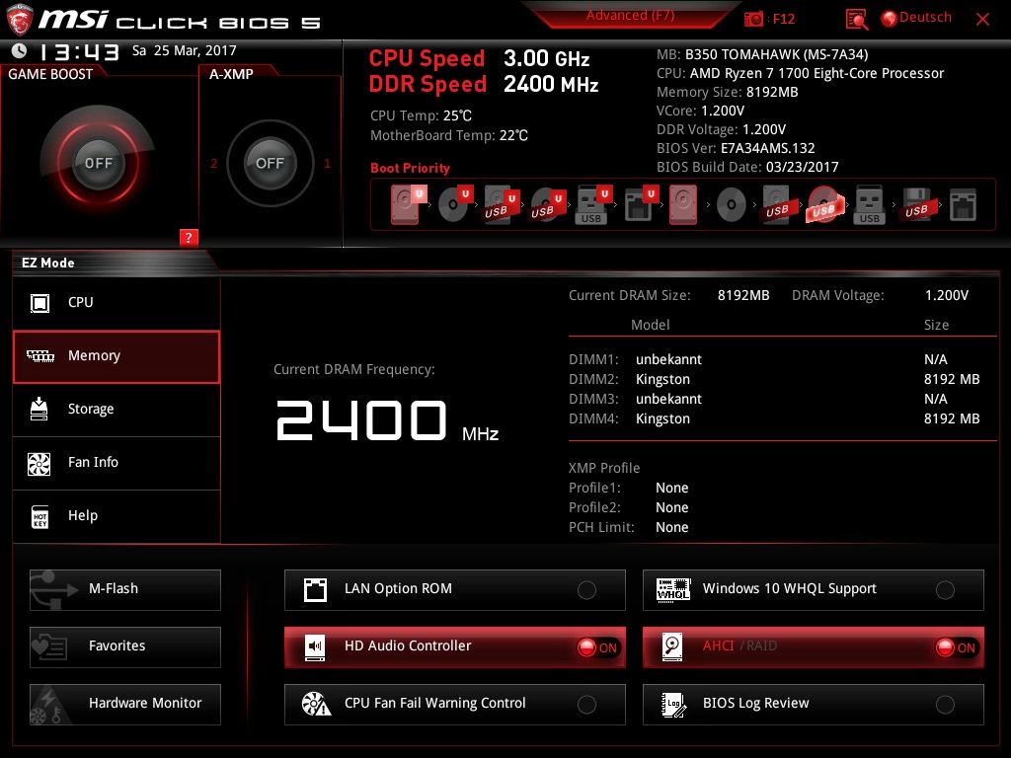Click the DIMM4 Kingston row
The image size is (1011, 758).
click(x=774, y=418)
